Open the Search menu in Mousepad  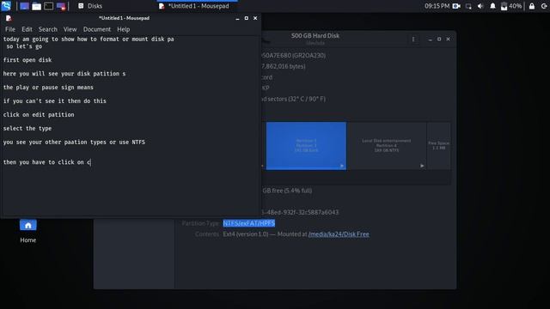click(48, 29)
